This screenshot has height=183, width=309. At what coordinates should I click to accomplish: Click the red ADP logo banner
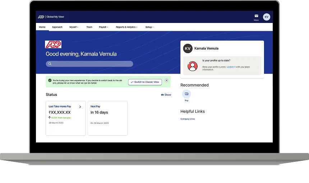53,44
